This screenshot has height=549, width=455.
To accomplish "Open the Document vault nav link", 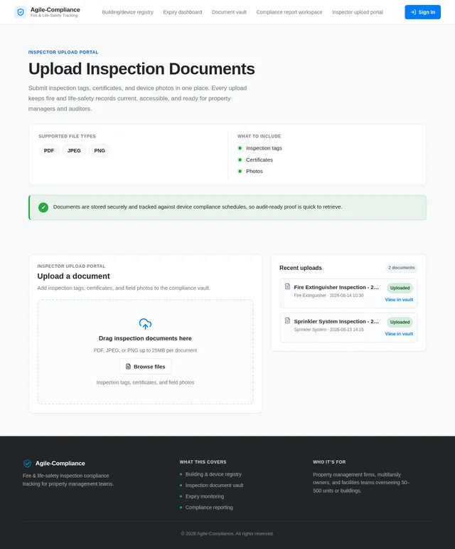I will [229, 12].
